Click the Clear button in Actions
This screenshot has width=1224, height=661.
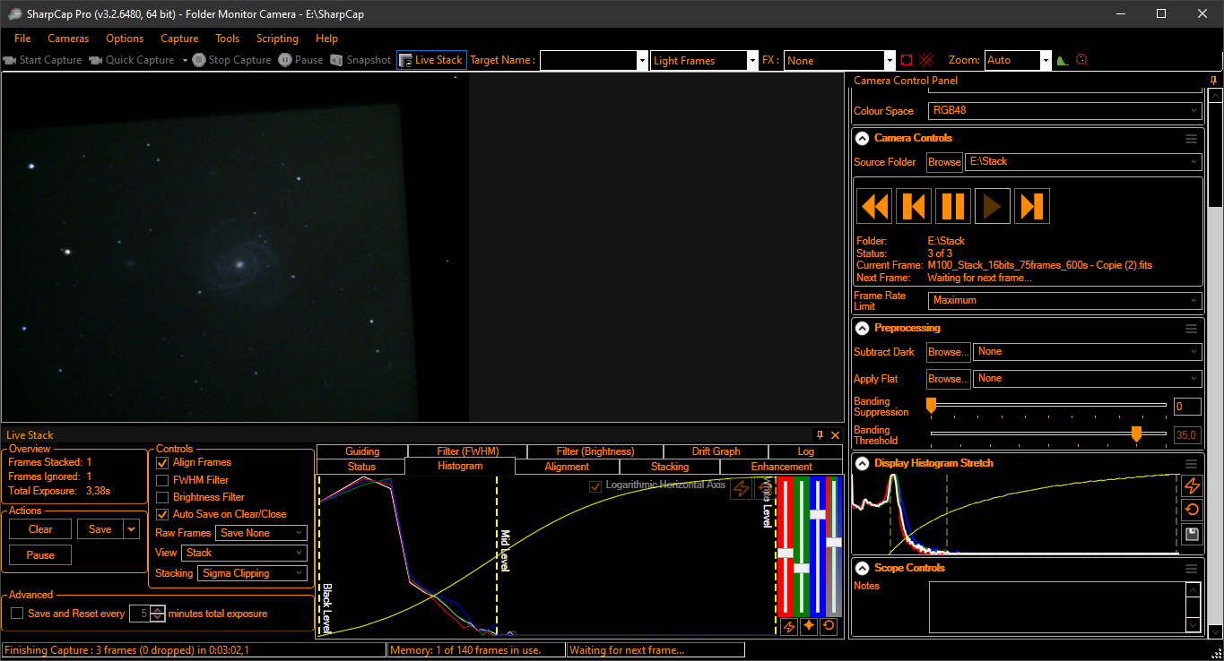40,529
